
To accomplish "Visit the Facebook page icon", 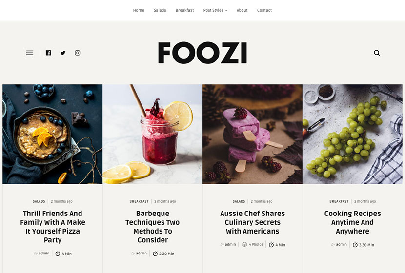I will click(x=48, y=53).
